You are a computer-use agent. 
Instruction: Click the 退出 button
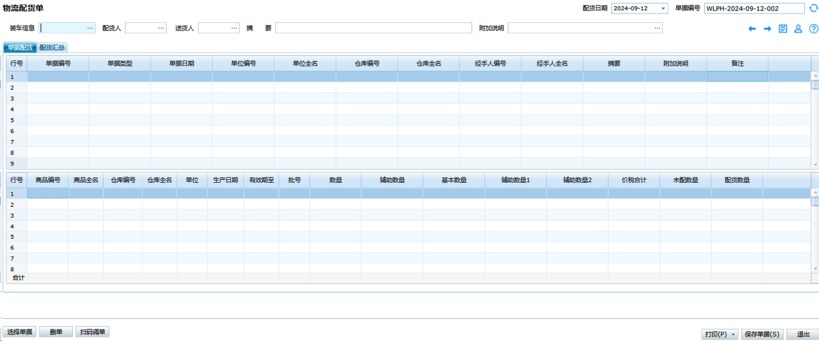pos(803,334)
